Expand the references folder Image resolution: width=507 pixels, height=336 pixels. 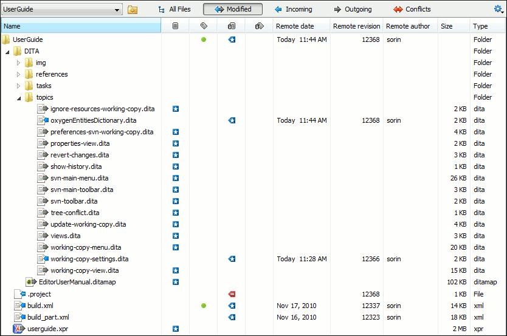pos(18,74)
